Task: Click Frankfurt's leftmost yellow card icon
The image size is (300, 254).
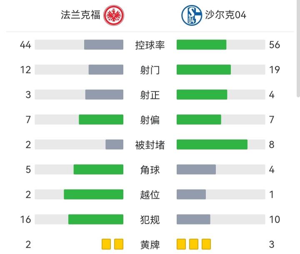Action: tap(106, 244)
